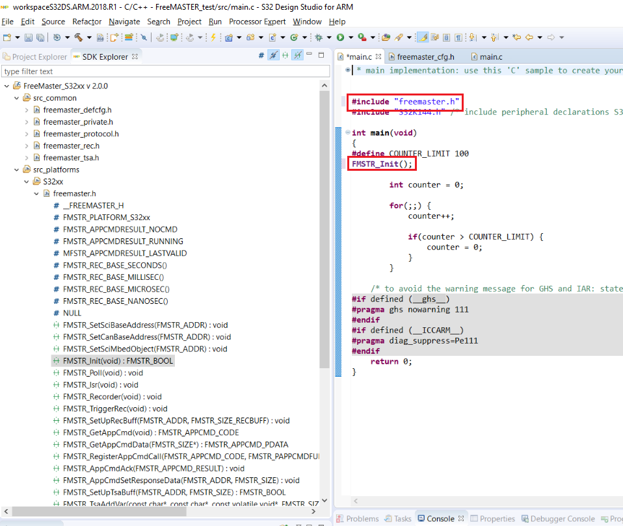Select FMSTR_Poll(void) : void item
Screen dimensions: 623x526
(x=103, y=373)
